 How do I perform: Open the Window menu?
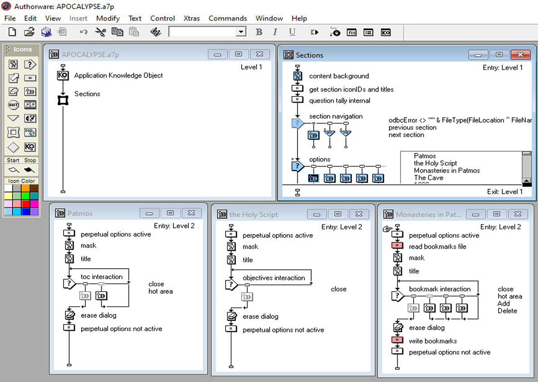(x=269, y=18)
